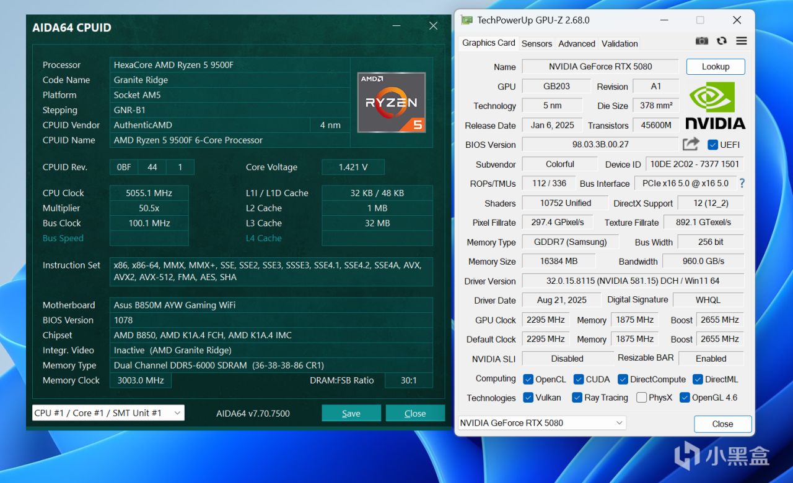
Task: Click the Ryzen 5 logo in AIDA64
Action: (391, 103)
